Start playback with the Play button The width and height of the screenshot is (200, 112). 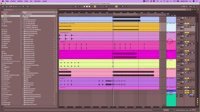84,7
